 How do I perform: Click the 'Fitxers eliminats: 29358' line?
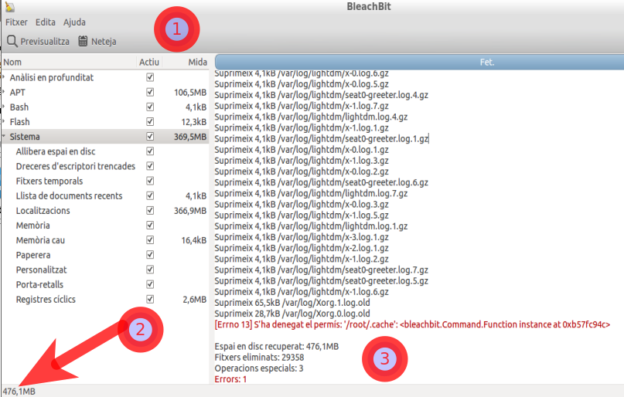(259, 358)
